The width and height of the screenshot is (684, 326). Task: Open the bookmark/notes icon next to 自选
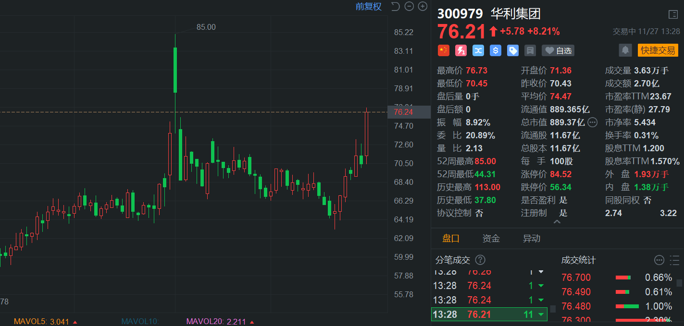(x=530, y=50)
